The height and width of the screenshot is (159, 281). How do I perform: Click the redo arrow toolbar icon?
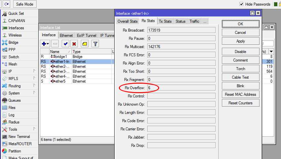tap(7, 4)
